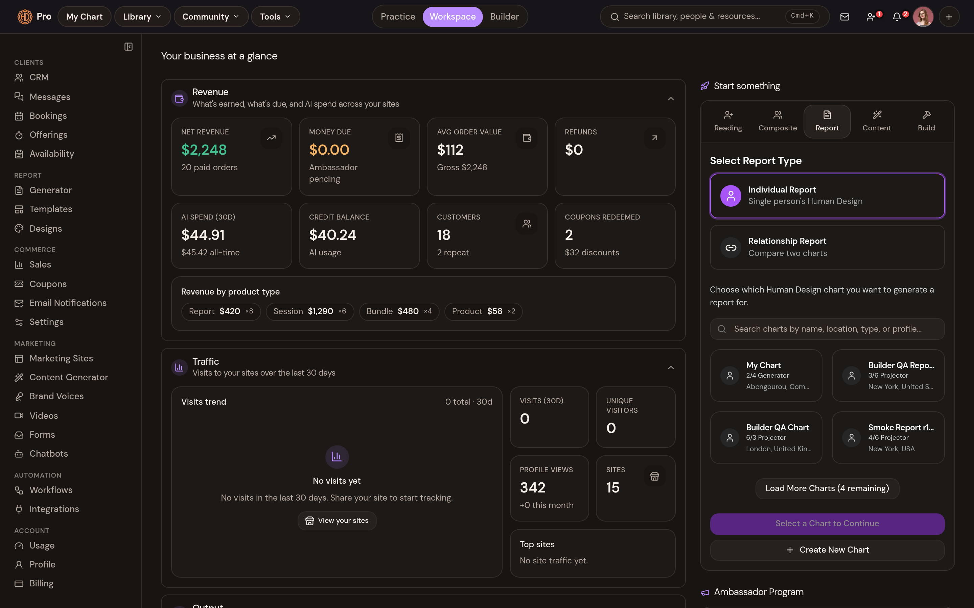Click the Session $1,290 revenue chip

click(309, 311)
